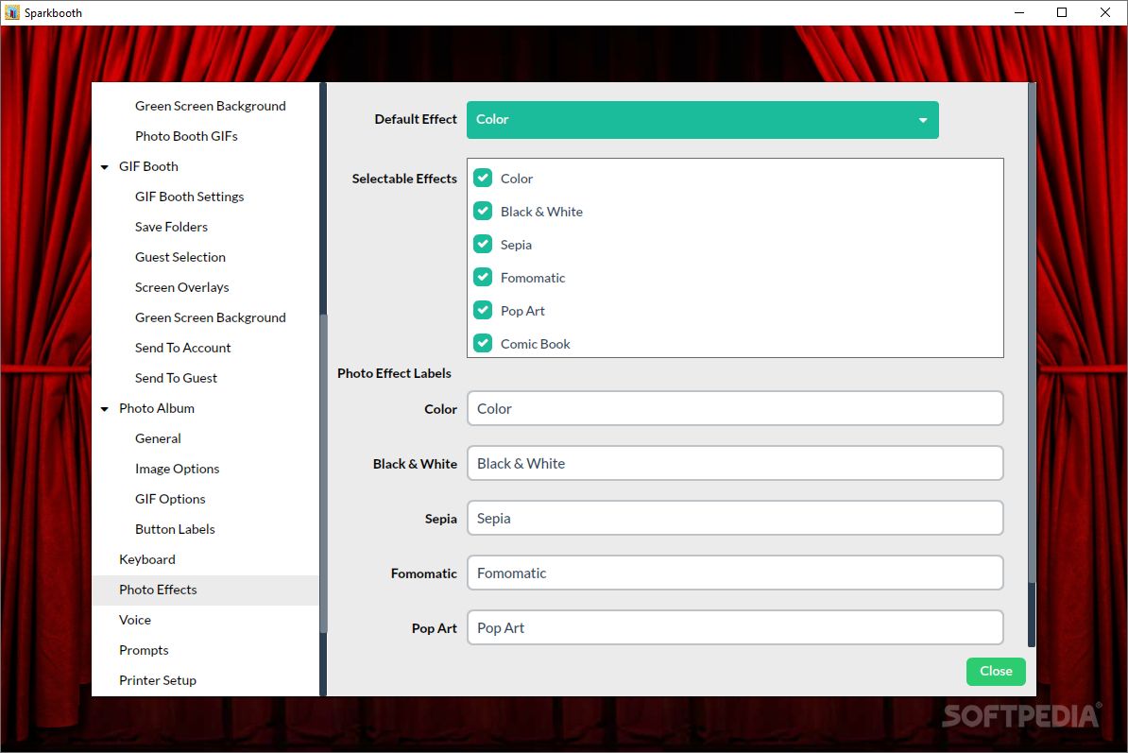1128x753 pixels.
Task: Close the settings dialog with Close button
Action: pyautogui.click(x=996, y=671)
